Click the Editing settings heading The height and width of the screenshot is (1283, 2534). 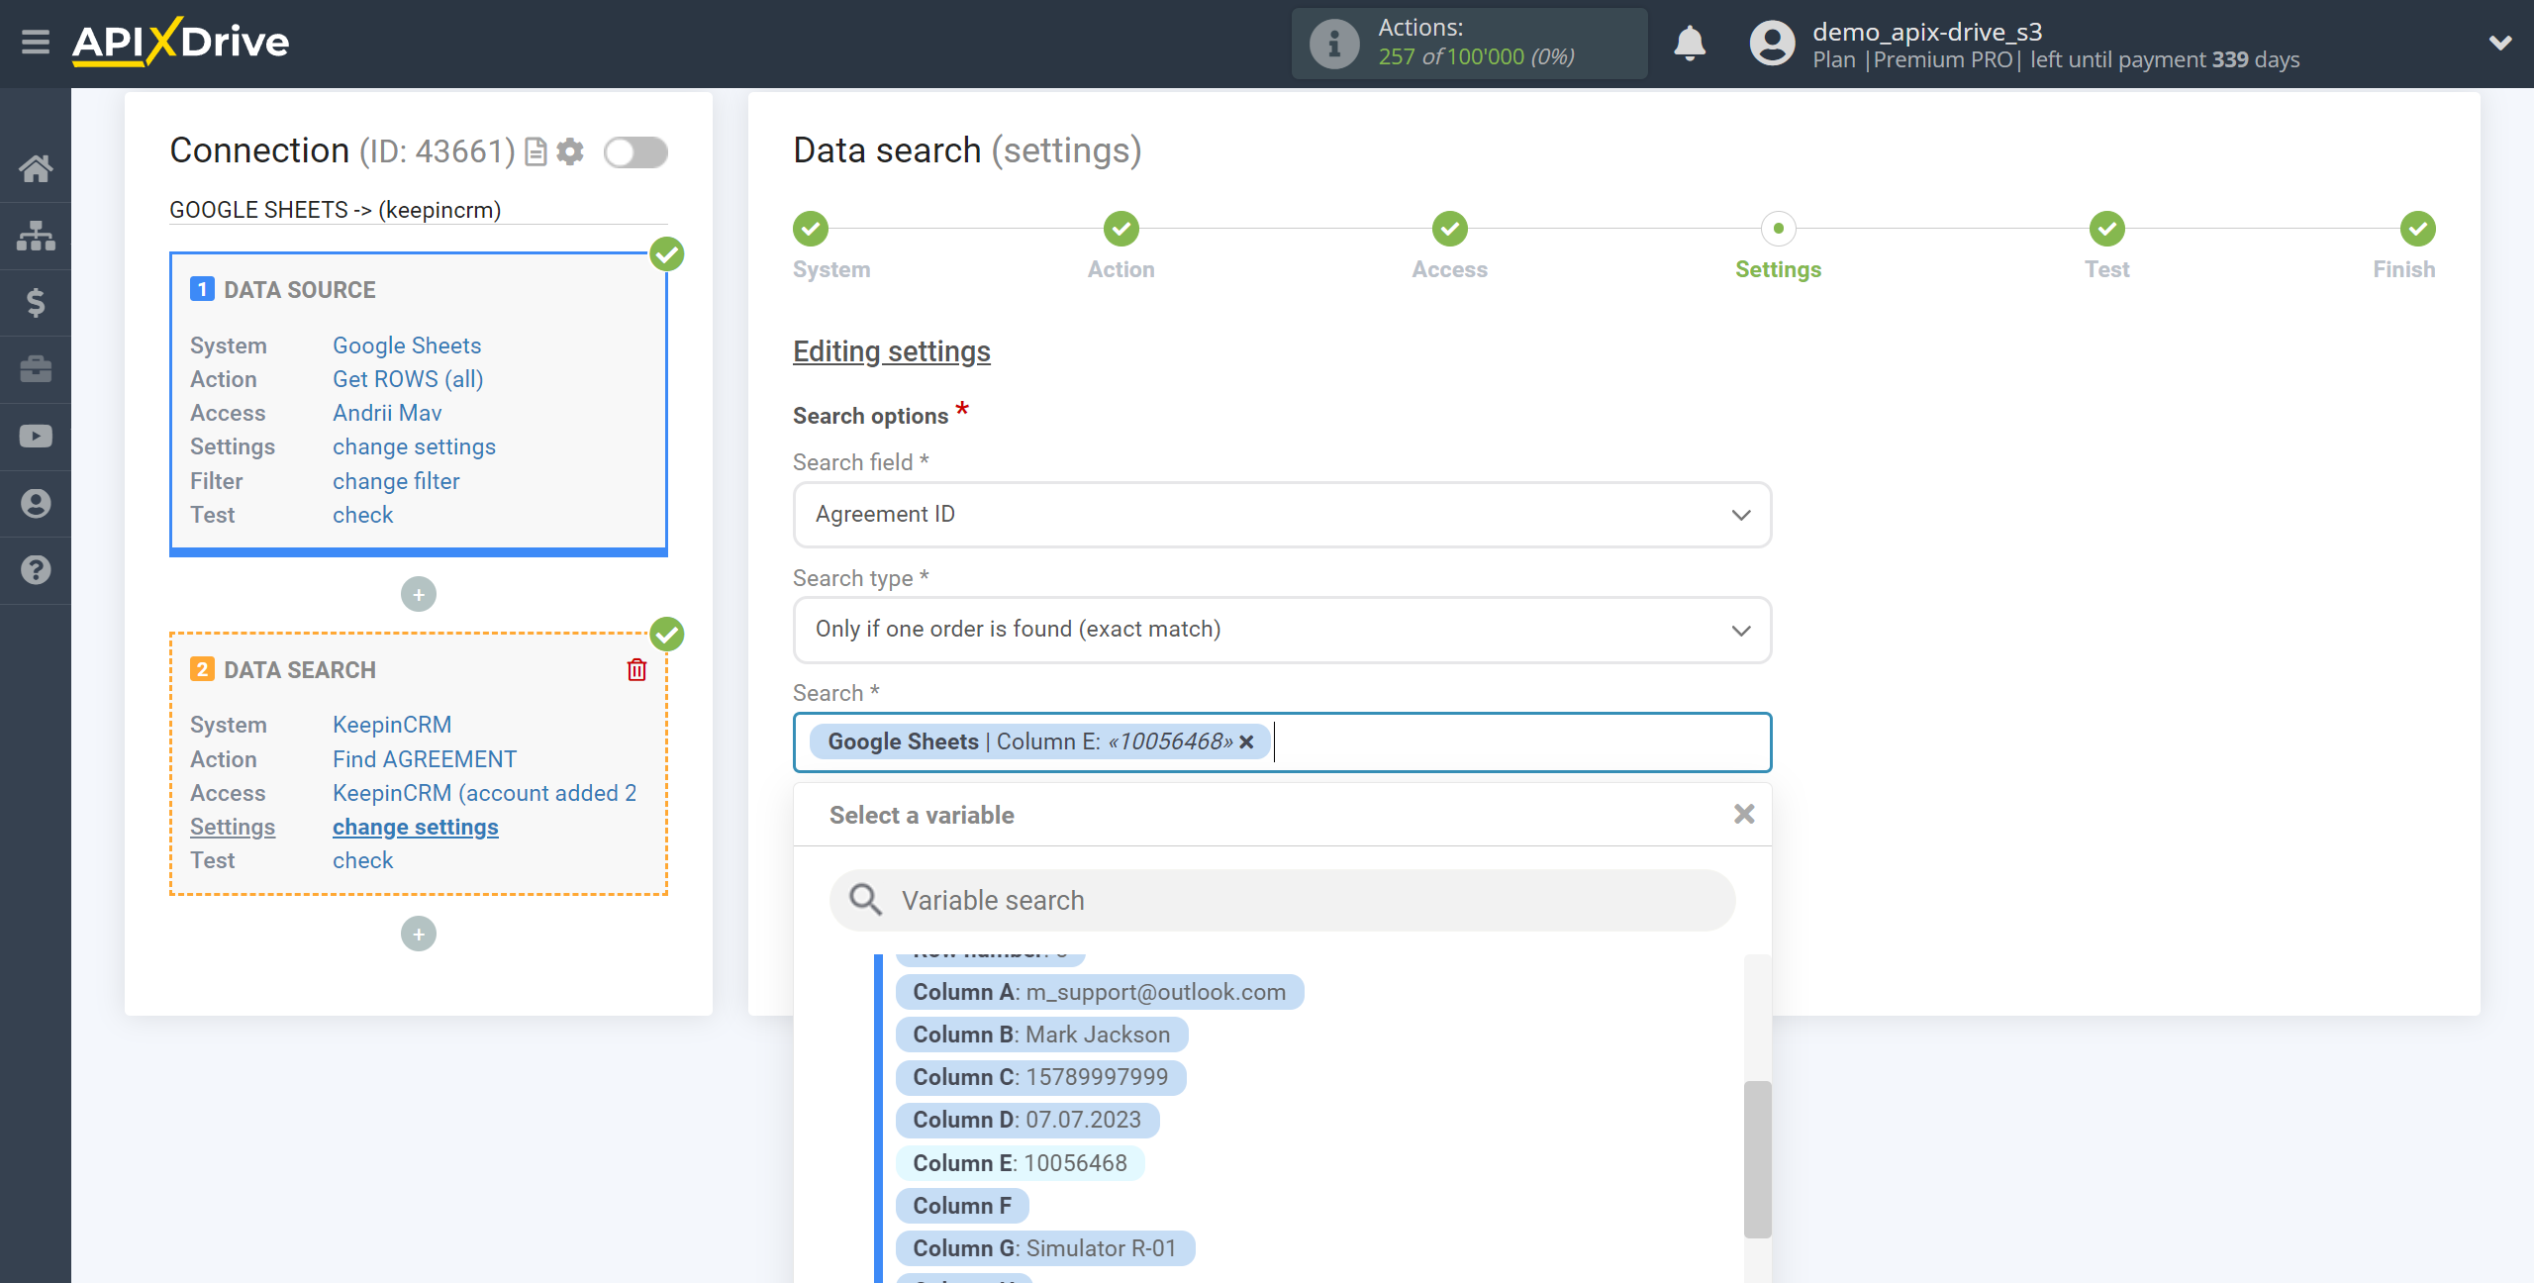(x=891, y=351)
